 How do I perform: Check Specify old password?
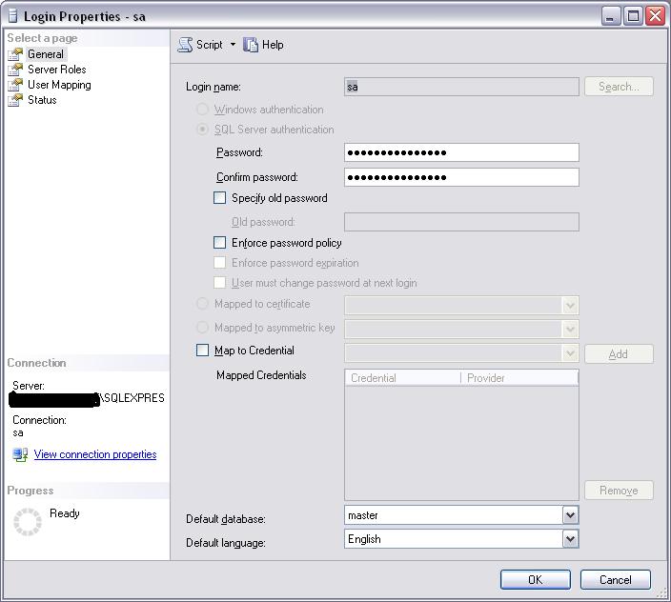coord(219,197)
